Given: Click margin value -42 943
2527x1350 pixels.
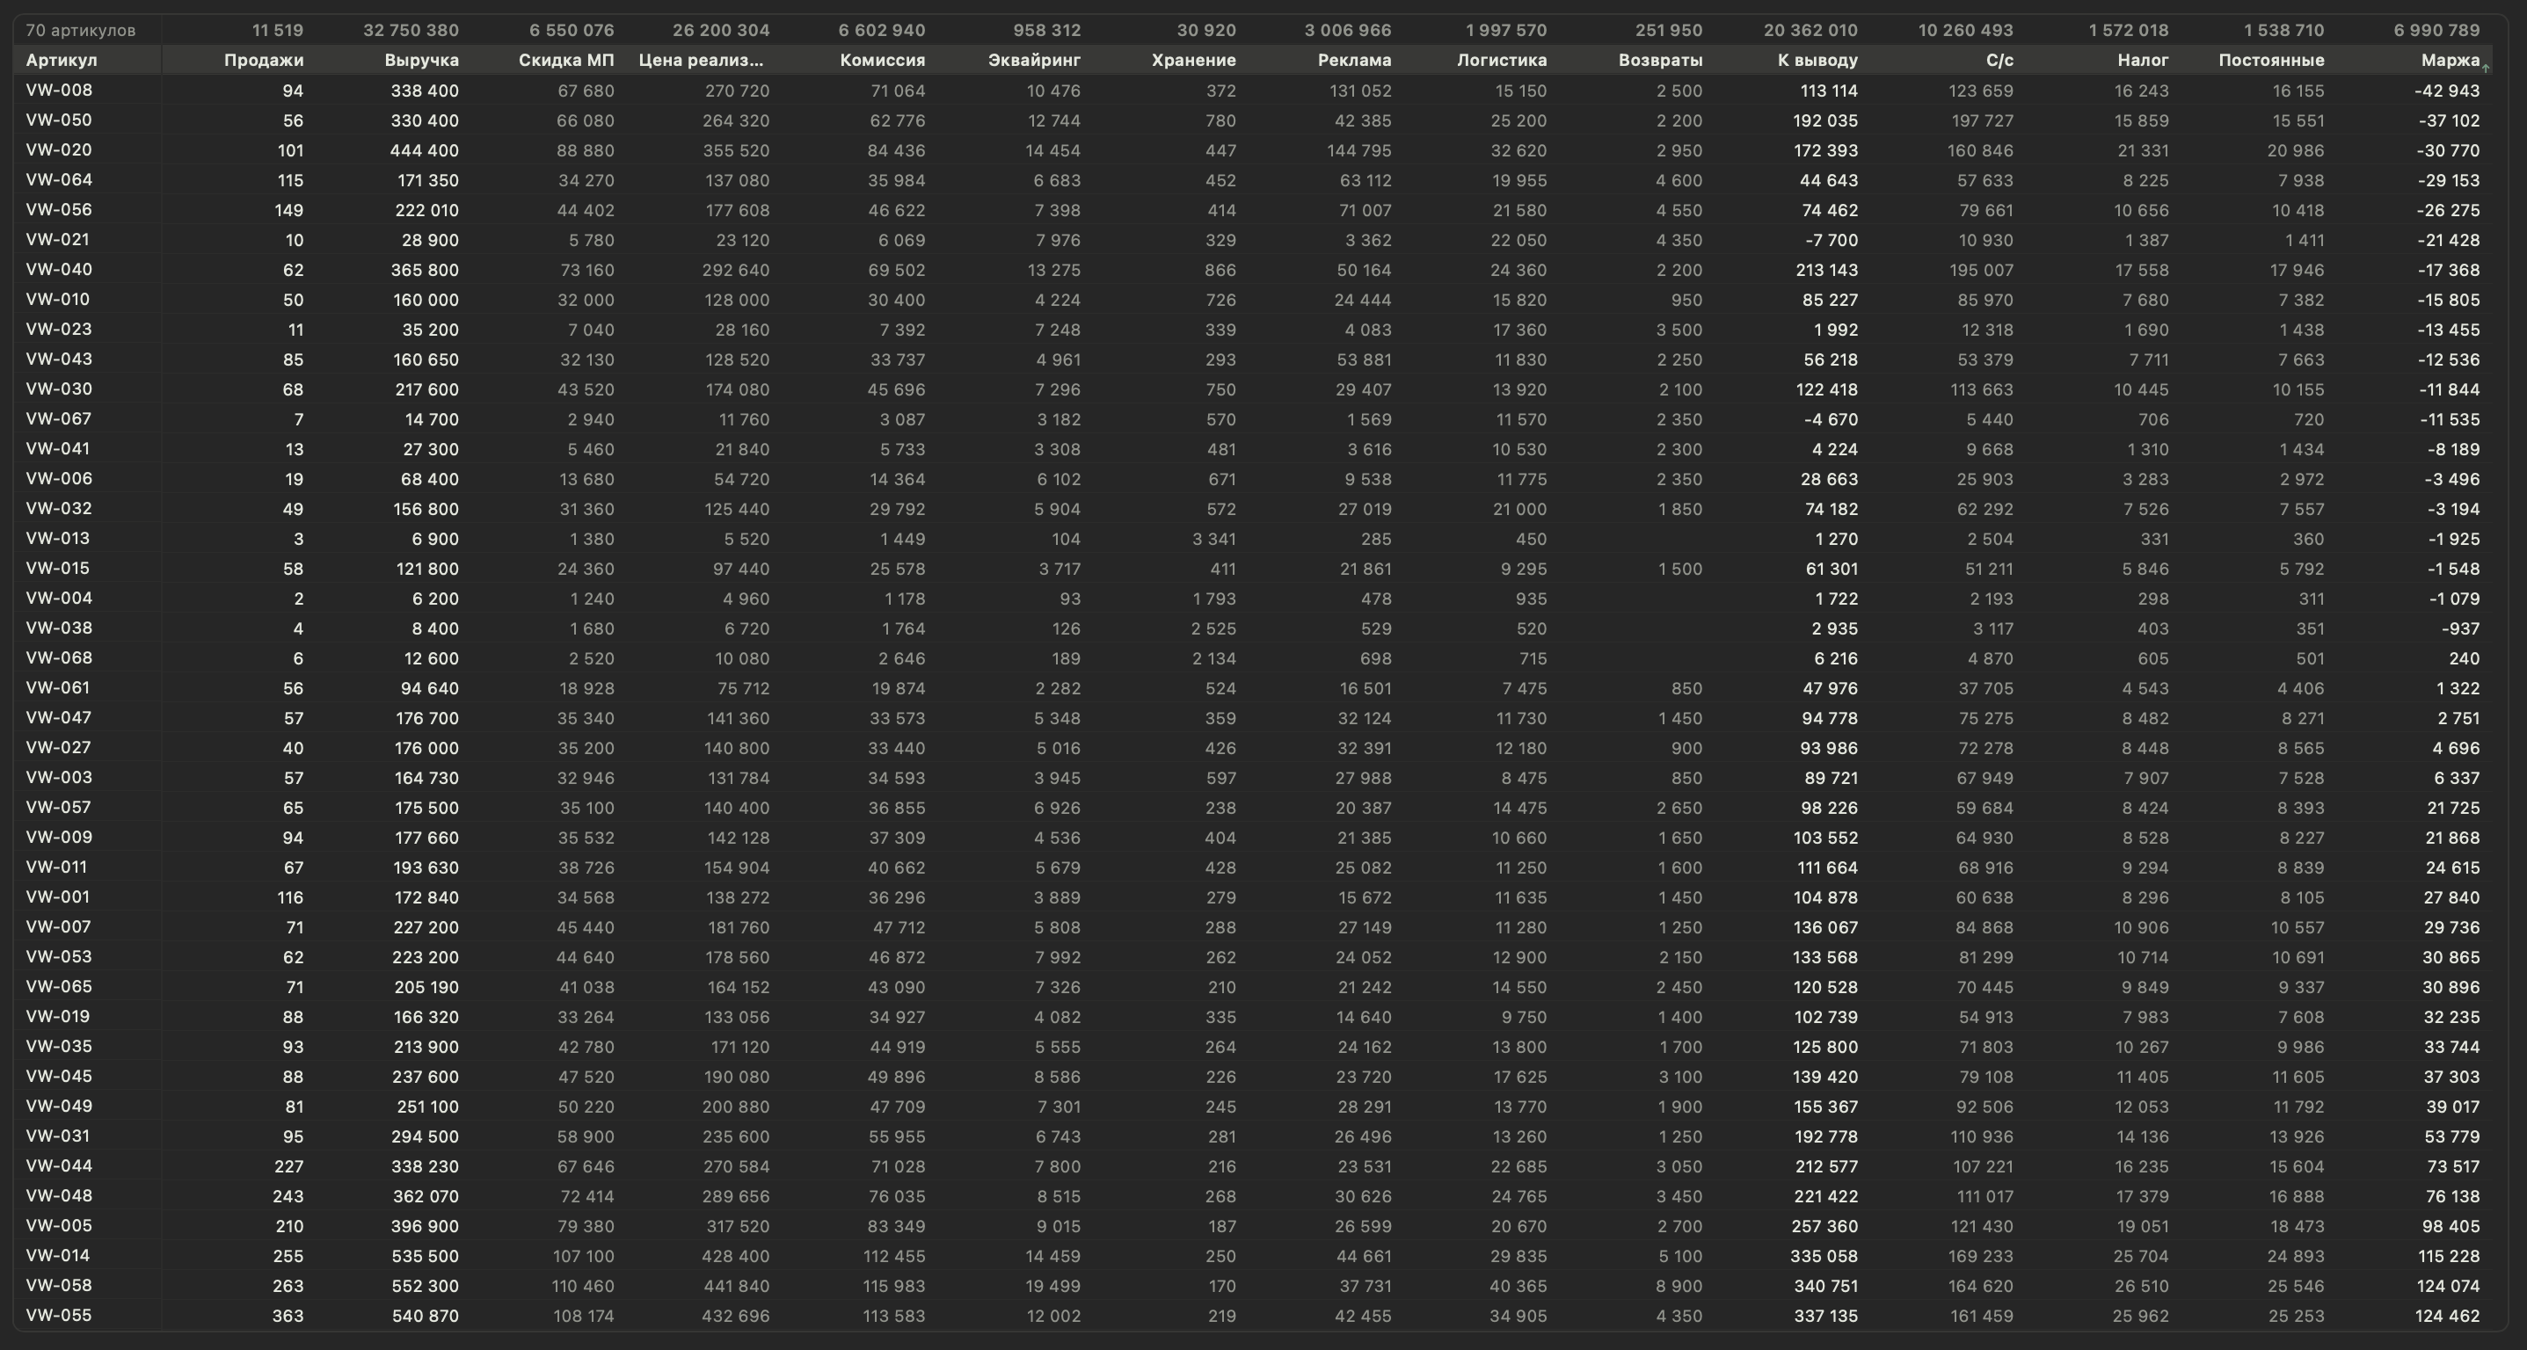Looking at the screenshot, I should 2447,91.
